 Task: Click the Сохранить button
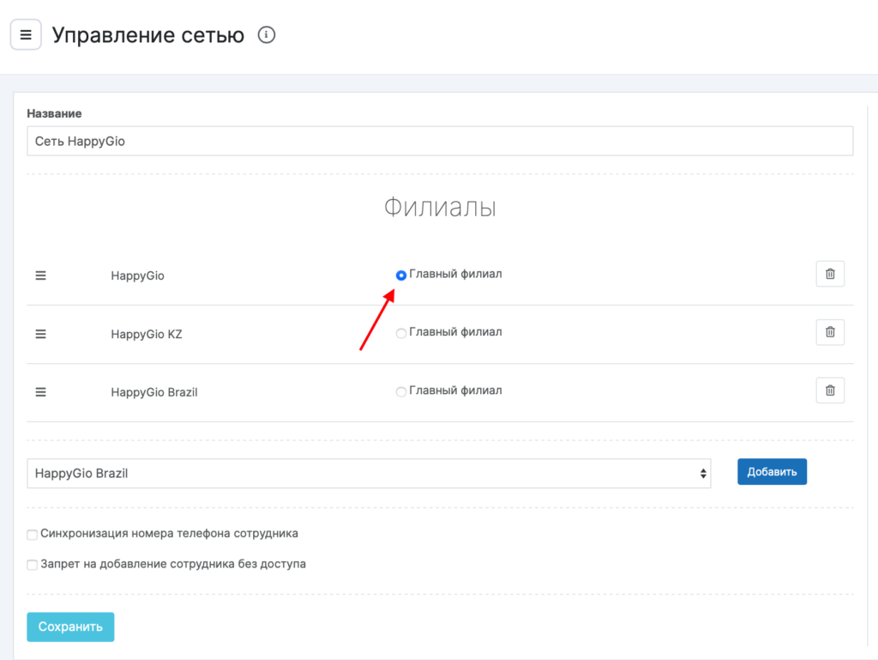(70, 627)
